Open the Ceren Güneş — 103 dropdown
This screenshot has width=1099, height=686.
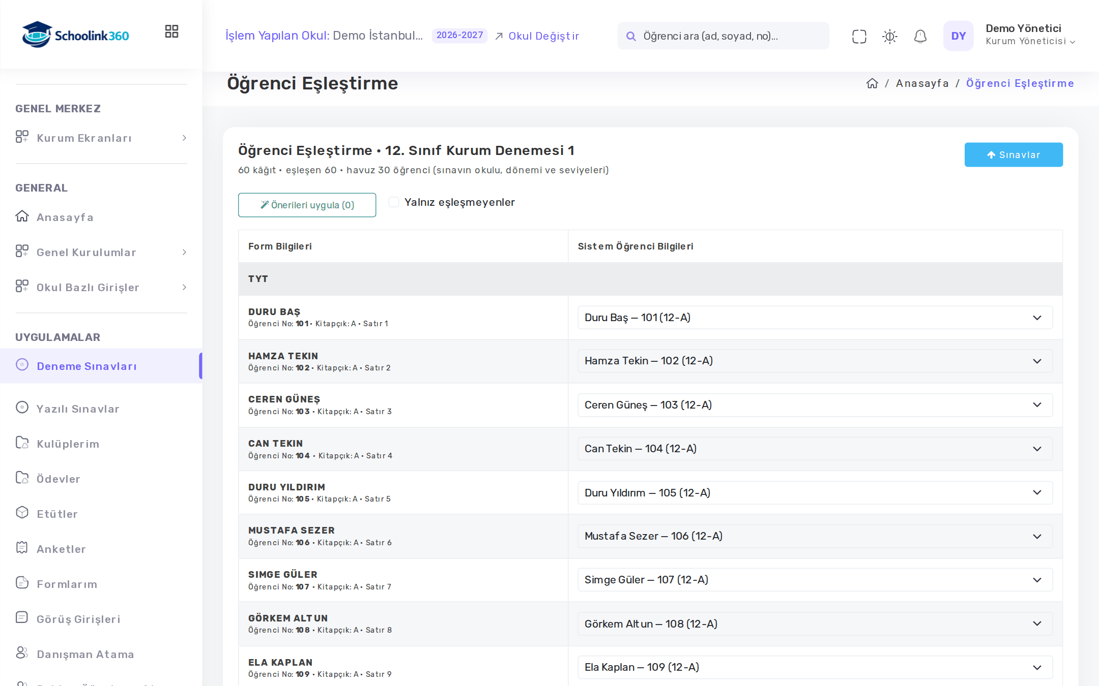click(815, 405)
